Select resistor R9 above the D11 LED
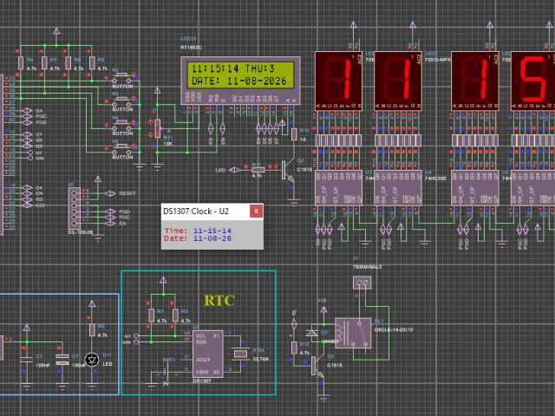Screen dimensions: 555x416 (92, 329)
